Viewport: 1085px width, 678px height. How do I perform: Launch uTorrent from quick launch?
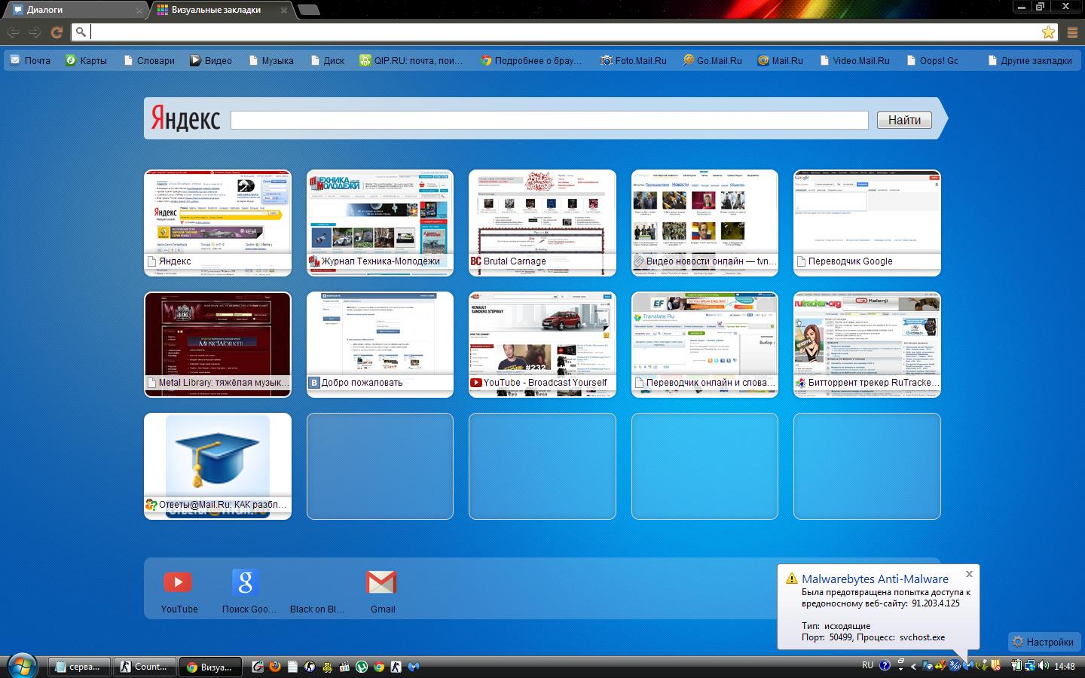pos(362,667)
